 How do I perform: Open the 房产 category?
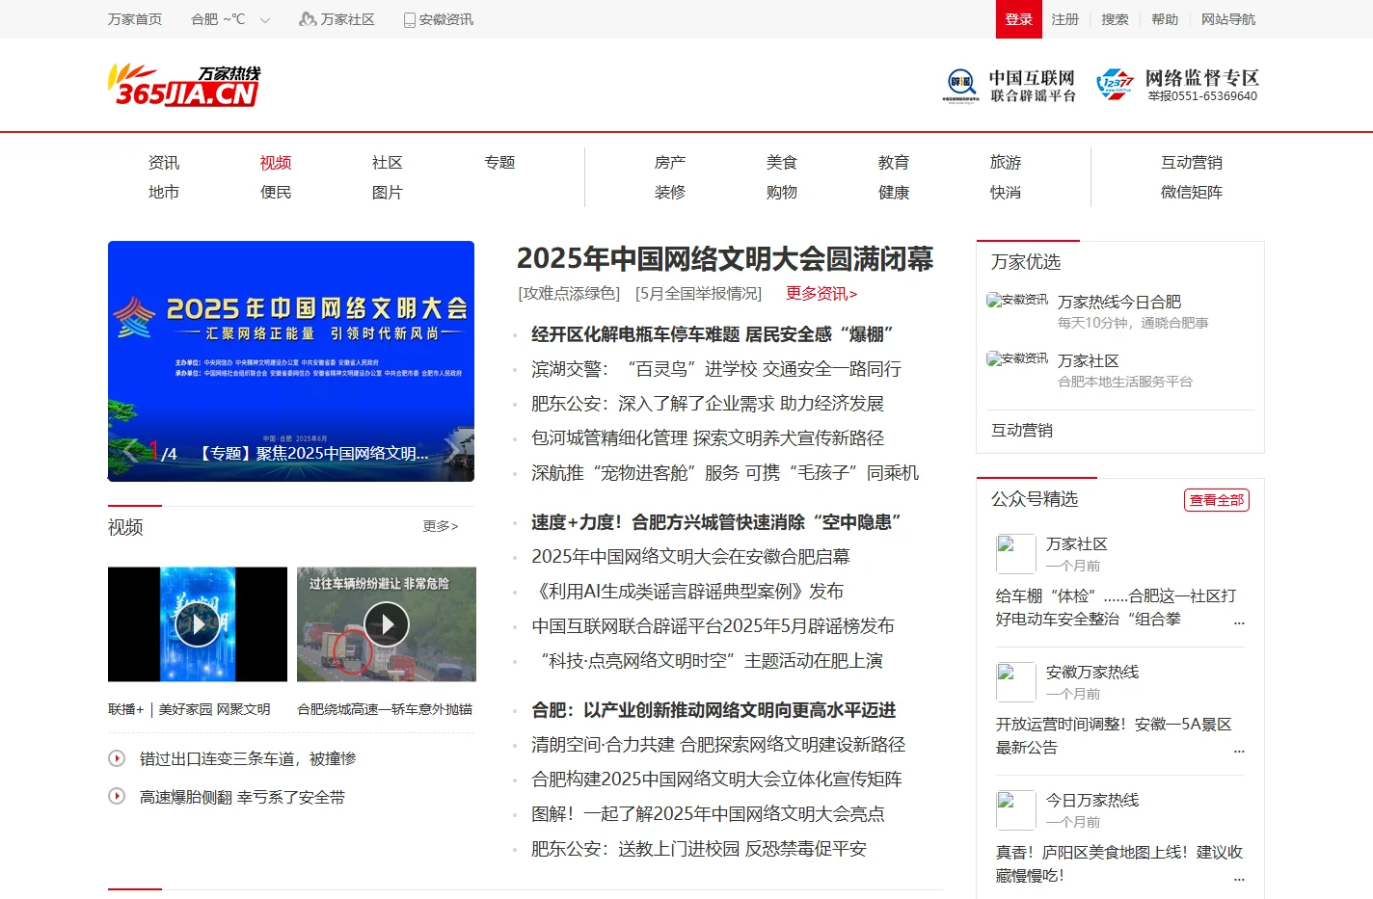(670, 163)
